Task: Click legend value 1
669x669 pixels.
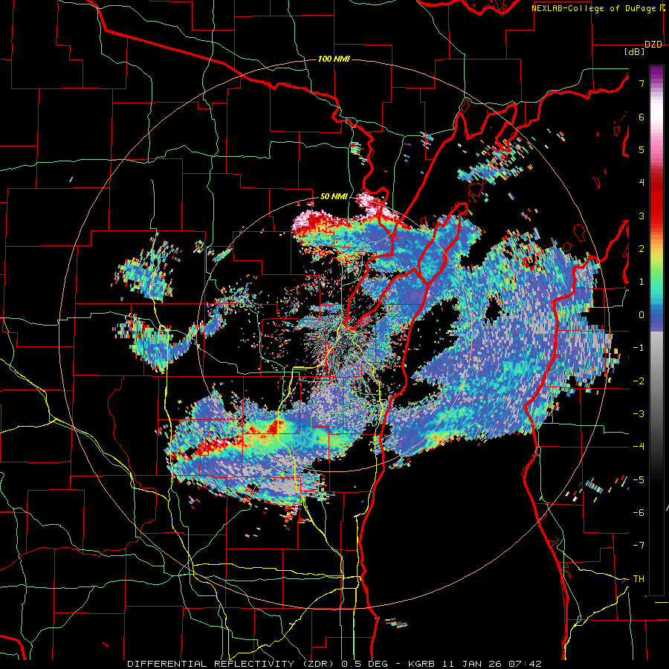Action: pos(641,282)
